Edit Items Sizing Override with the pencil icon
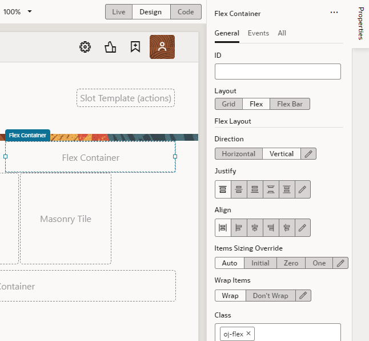 340,263
